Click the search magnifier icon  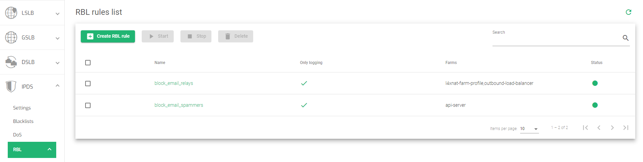(x=625, y=38)
